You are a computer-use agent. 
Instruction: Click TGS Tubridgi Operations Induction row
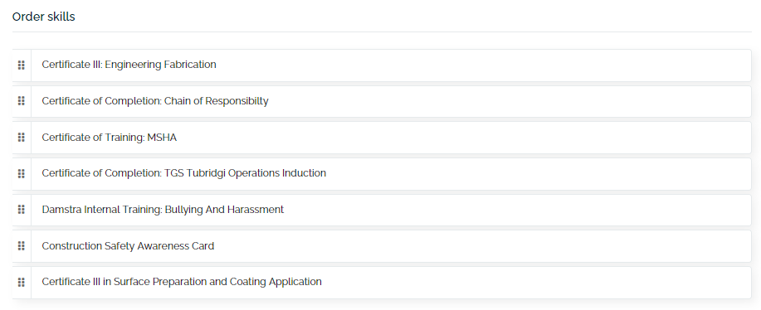point(382,173)
